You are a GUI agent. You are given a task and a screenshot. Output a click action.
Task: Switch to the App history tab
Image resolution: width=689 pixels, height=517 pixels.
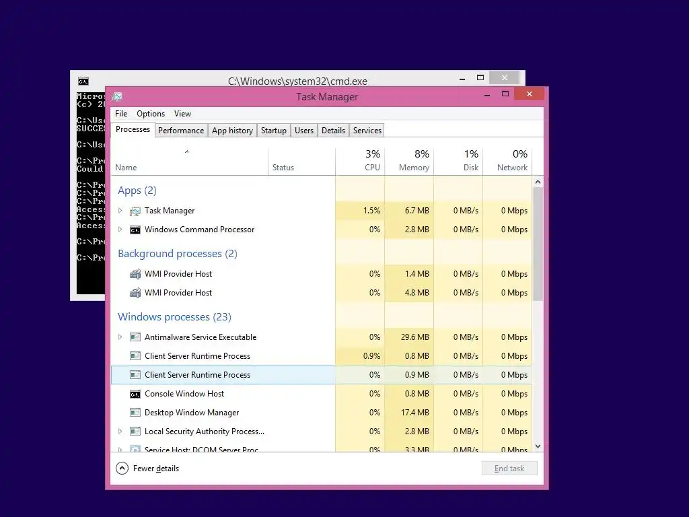[232, 131]
